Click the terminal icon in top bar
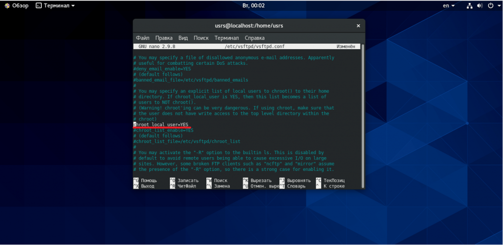 38,5
